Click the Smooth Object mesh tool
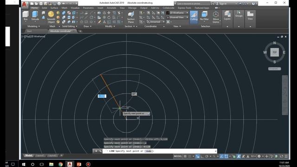Screen dimensions: 297x167 (x=51, y=17)
